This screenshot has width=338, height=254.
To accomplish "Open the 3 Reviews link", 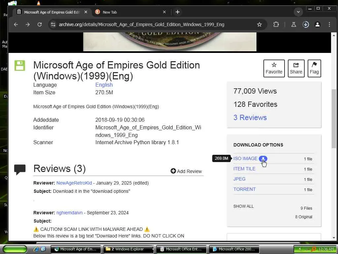I will (250, 117).
